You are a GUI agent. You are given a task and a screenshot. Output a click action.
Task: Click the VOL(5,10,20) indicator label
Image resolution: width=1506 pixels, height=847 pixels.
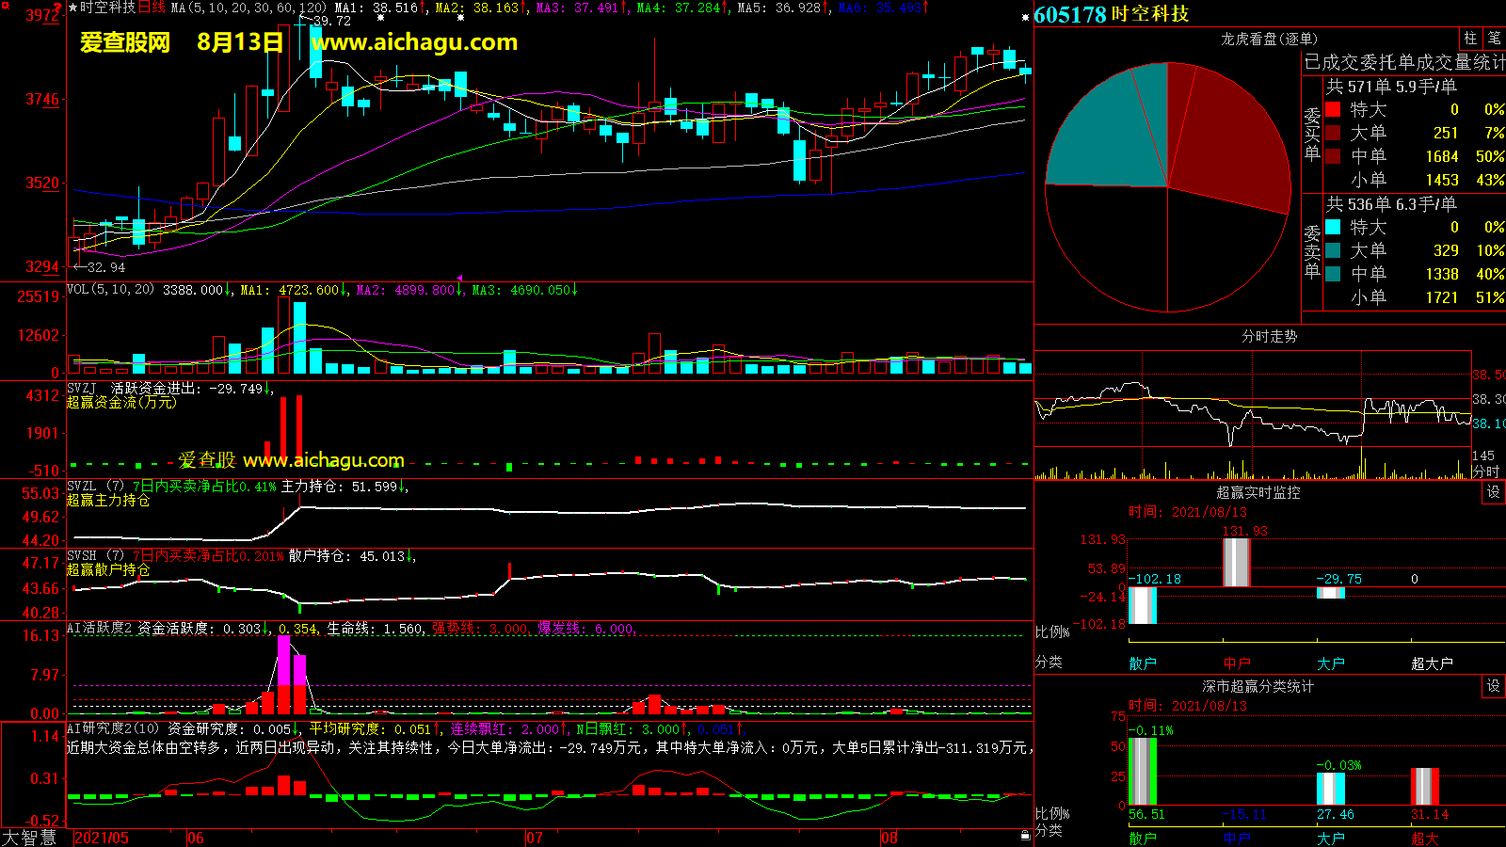click(111, 290)
